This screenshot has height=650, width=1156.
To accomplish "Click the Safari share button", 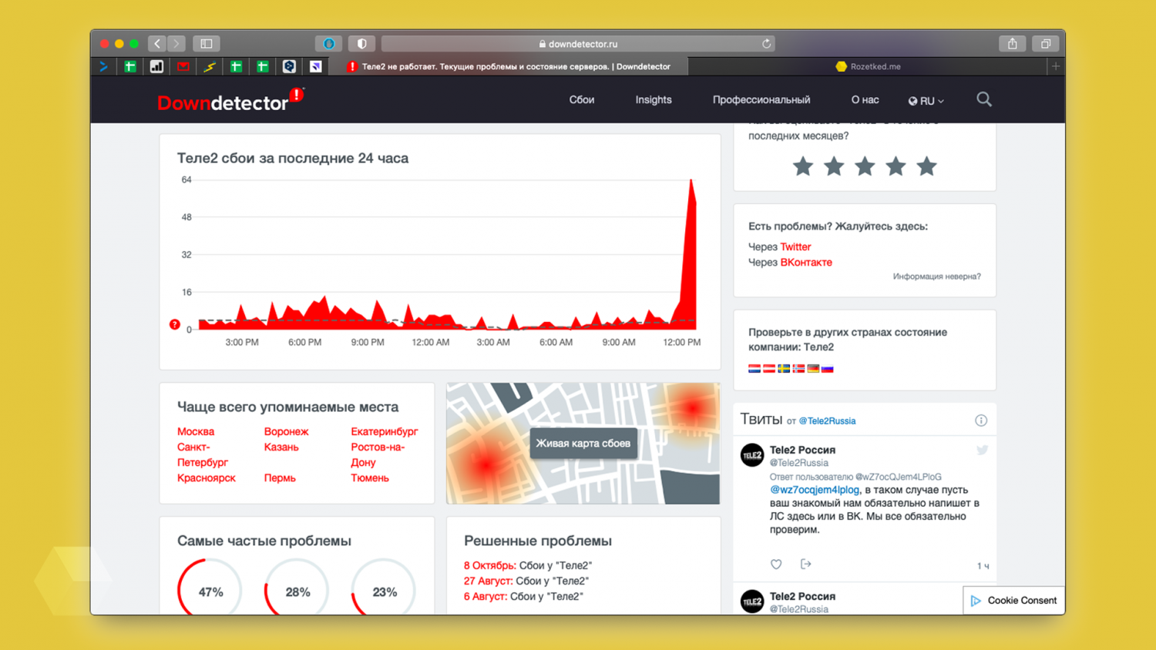I will click(1012, 44).
